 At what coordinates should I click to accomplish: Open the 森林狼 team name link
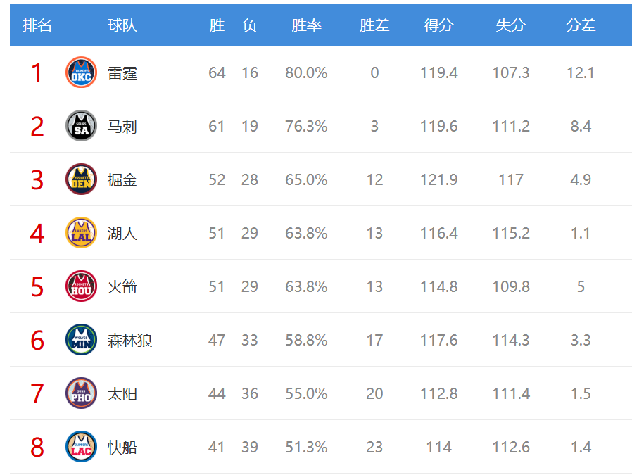[130, 341]
